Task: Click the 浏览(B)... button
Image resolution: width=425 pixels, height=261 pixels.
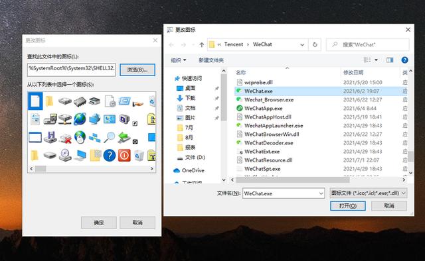Action: click(x=137, y=70)
